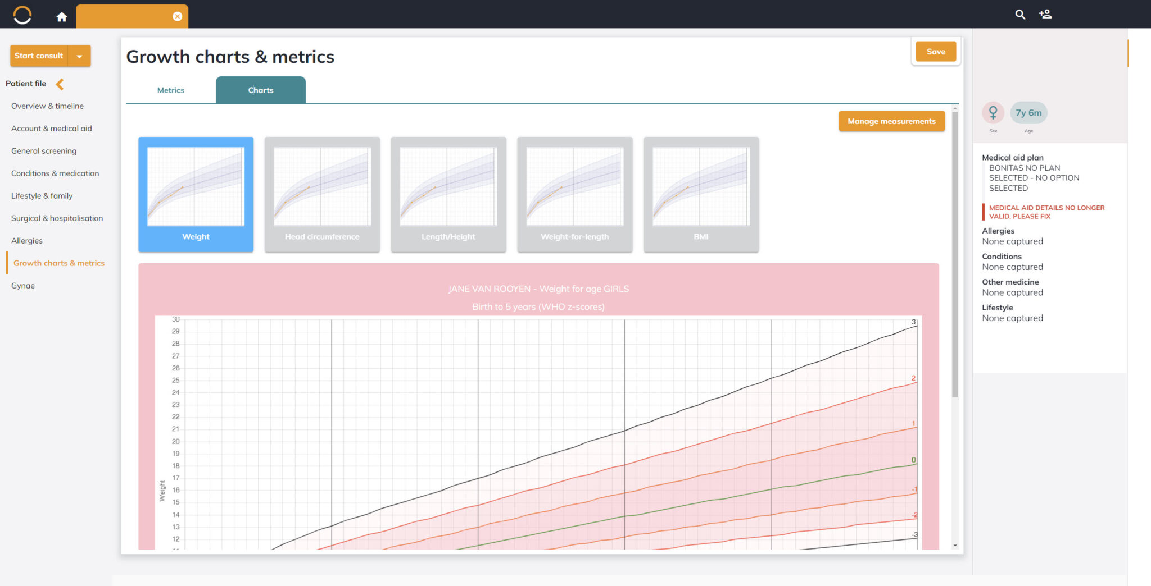Click the home icon in top bar
1151x586 pixels.
pos(62,17)
